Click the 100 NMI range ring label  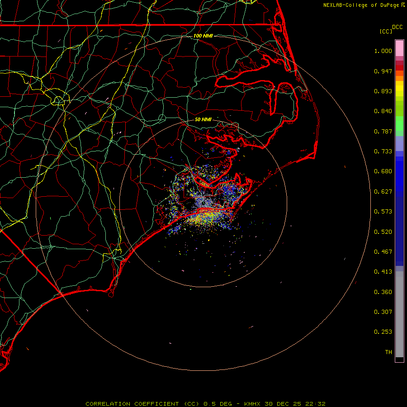[203, 36]
